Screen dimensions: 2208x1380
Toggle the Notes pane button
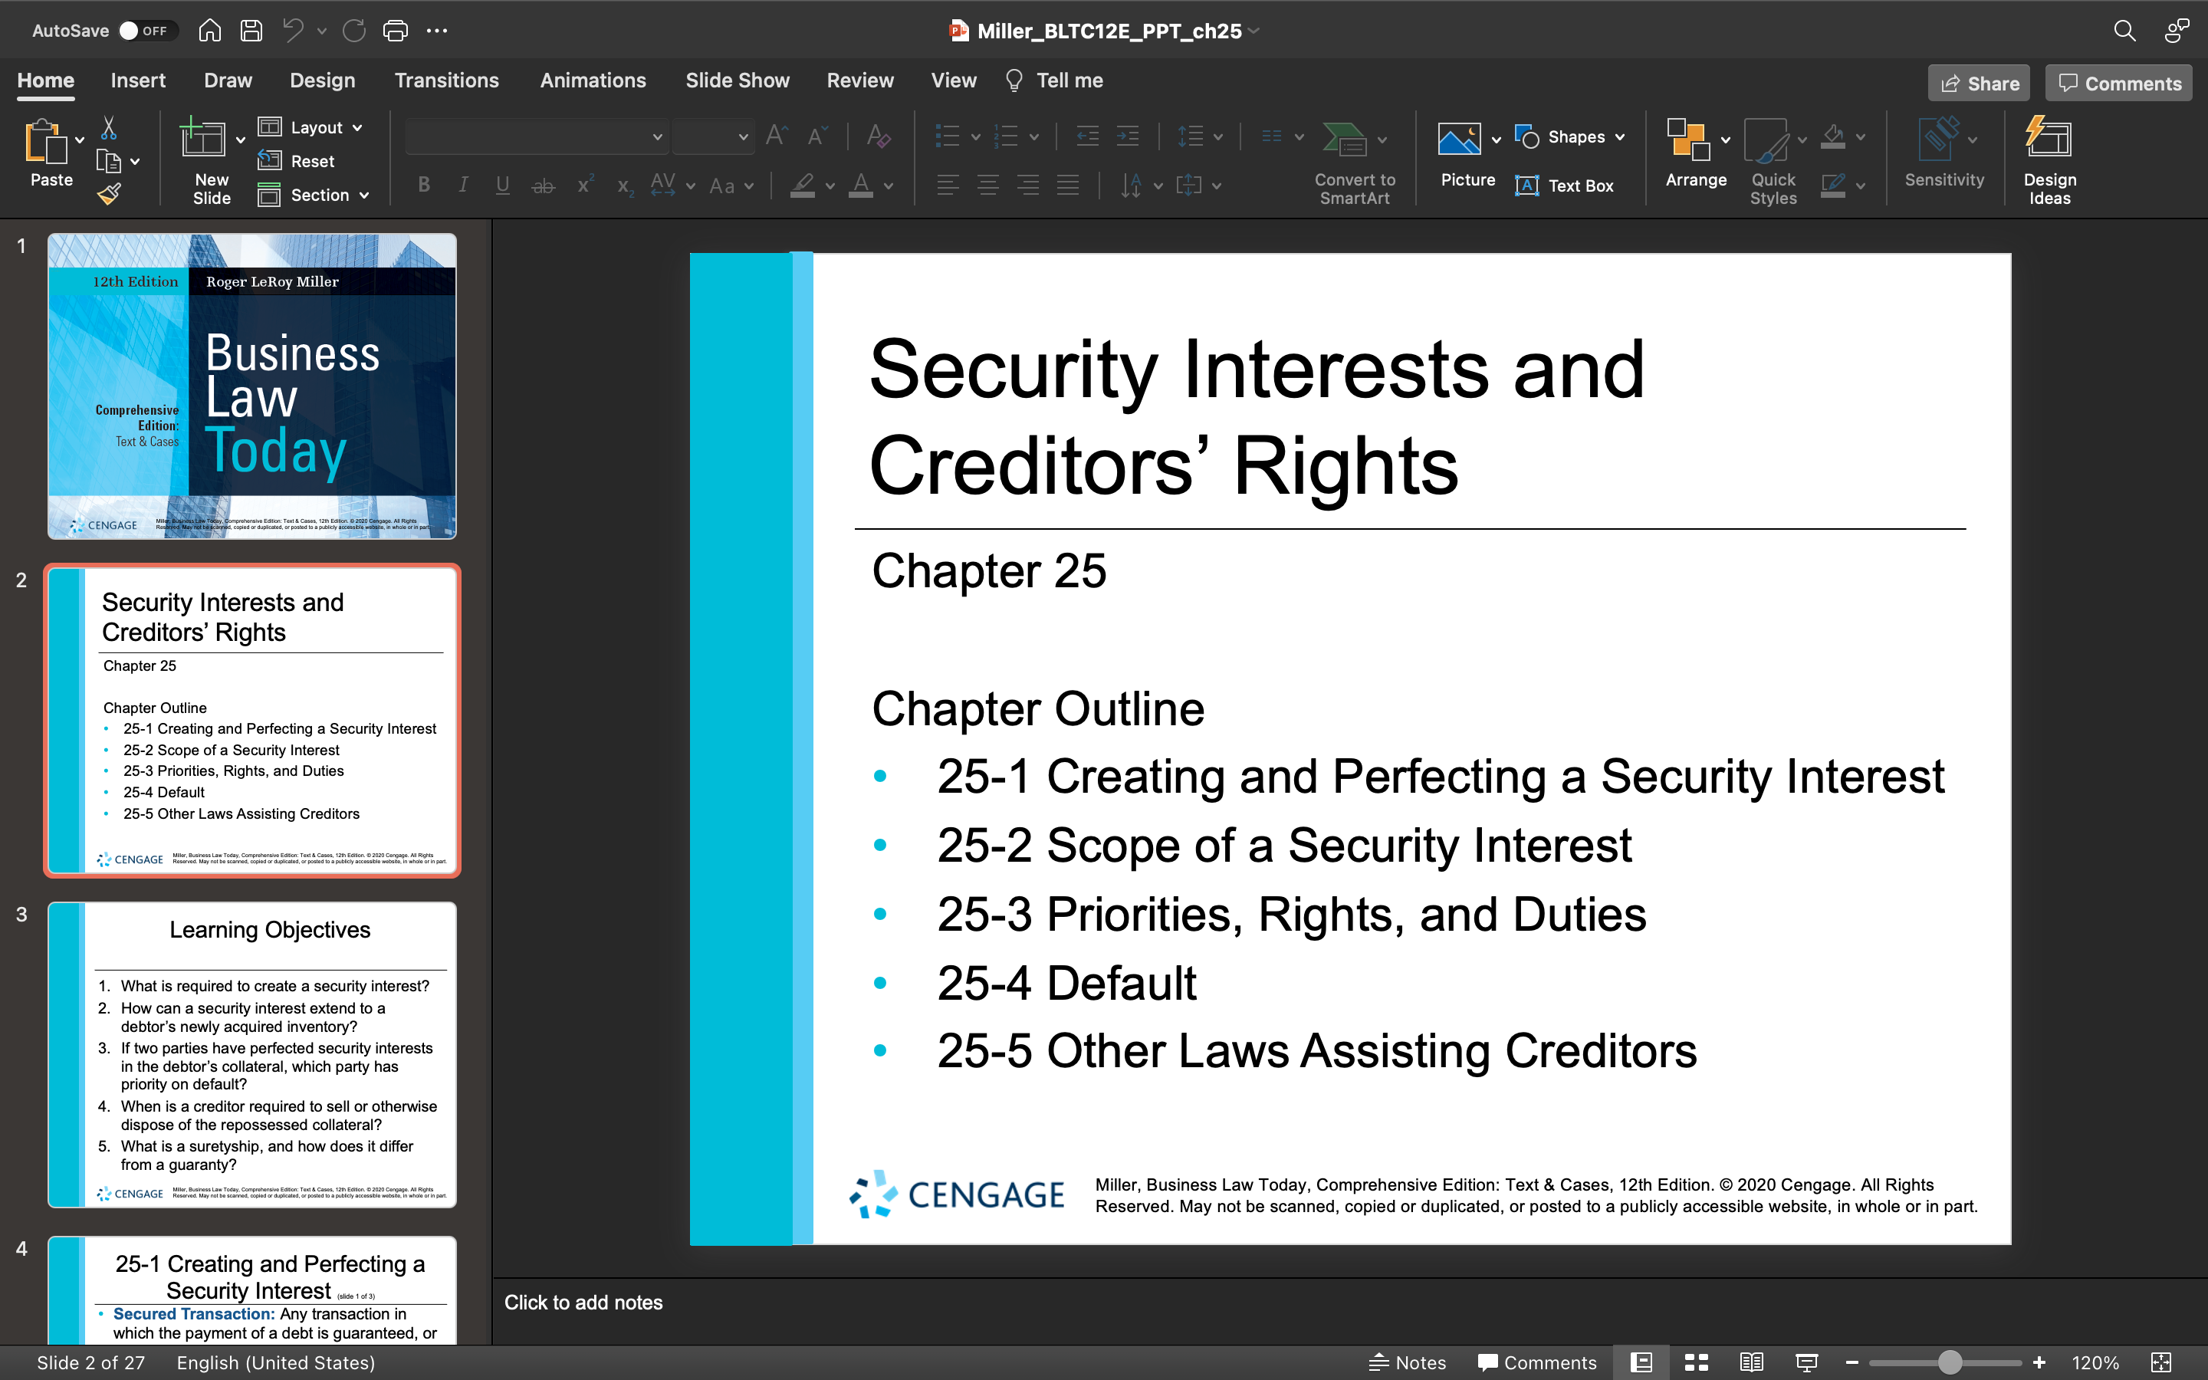pyautogui.click(x=1407, y=1362)
